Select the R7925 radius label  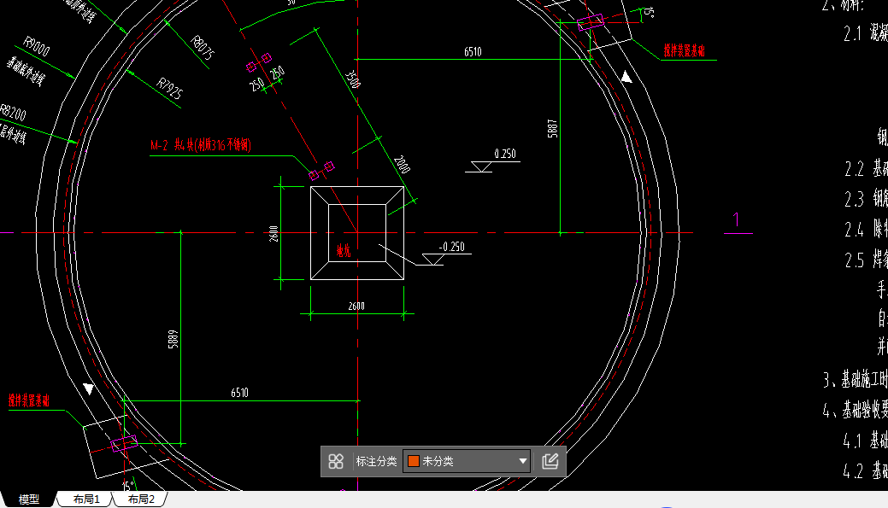pyautogui.click(x=169, y=89)
